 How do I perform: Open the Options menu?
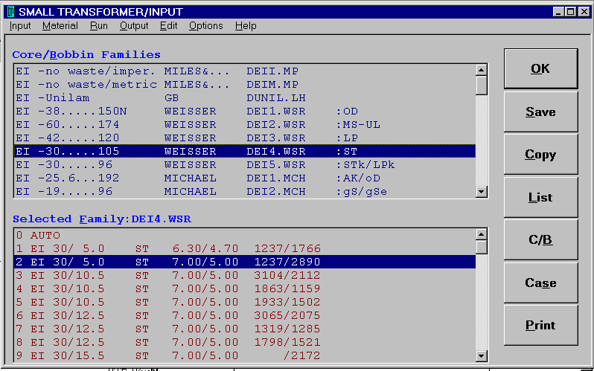(205, 26)
